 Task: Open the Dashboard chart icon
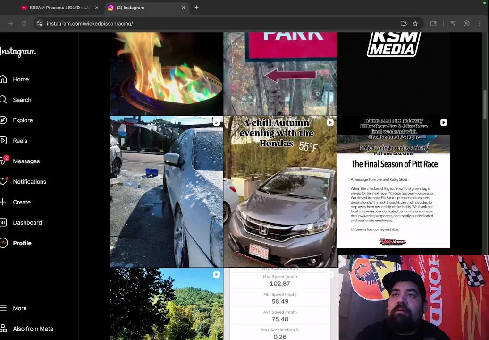pyautogui.click(x=3, y=223)
